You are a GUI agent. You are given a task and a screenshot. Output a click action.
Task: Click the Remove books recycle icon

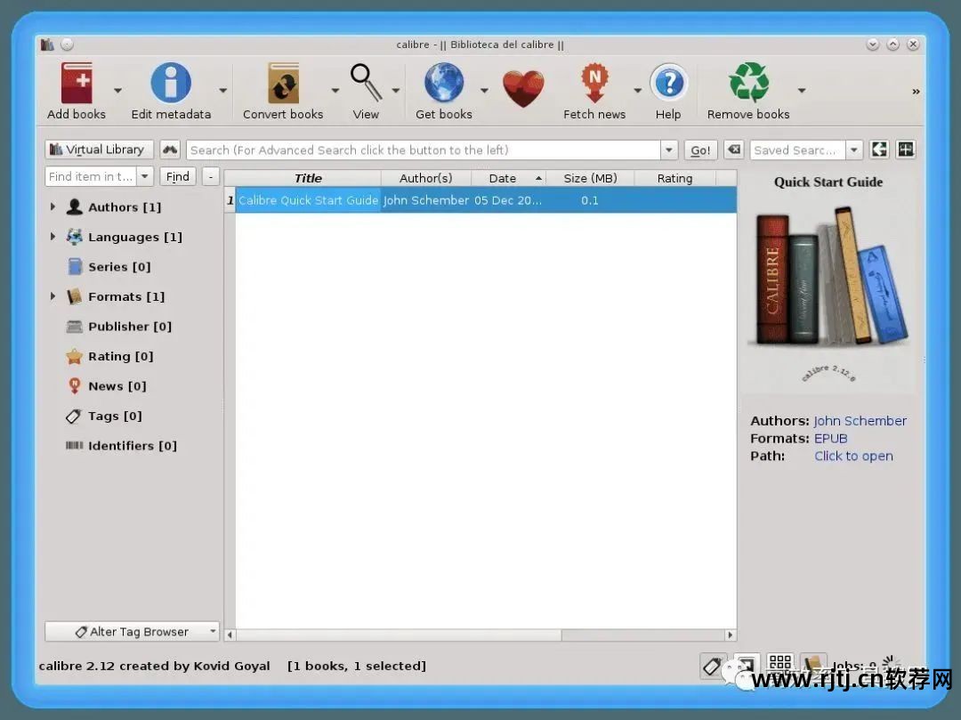tap(748, 85)
